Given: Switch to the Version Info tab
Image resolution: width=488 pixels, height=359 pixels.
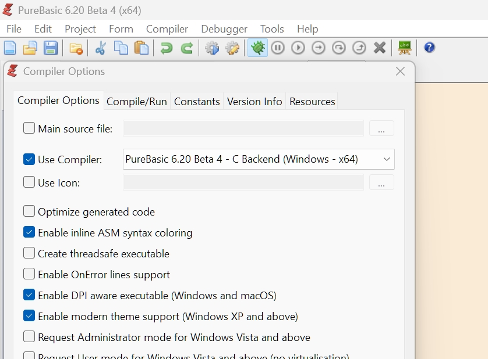Looking at the screenshot, I should (x=254, y=102).
